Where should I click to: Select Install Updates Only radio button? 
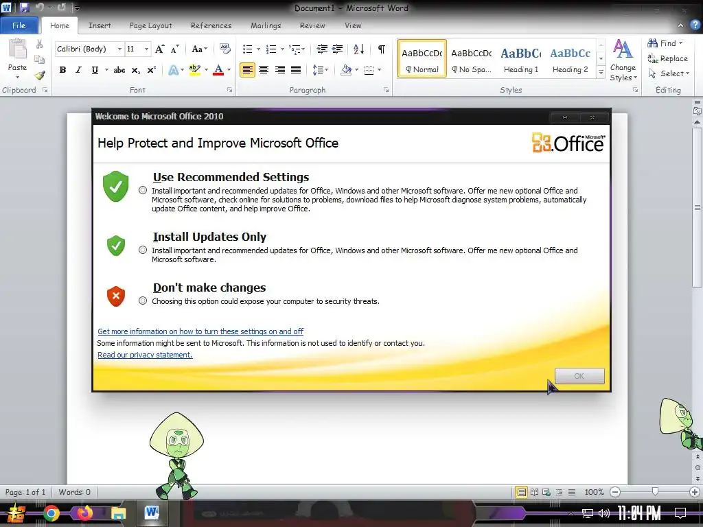pyautogui.click(x=143, y=250)
